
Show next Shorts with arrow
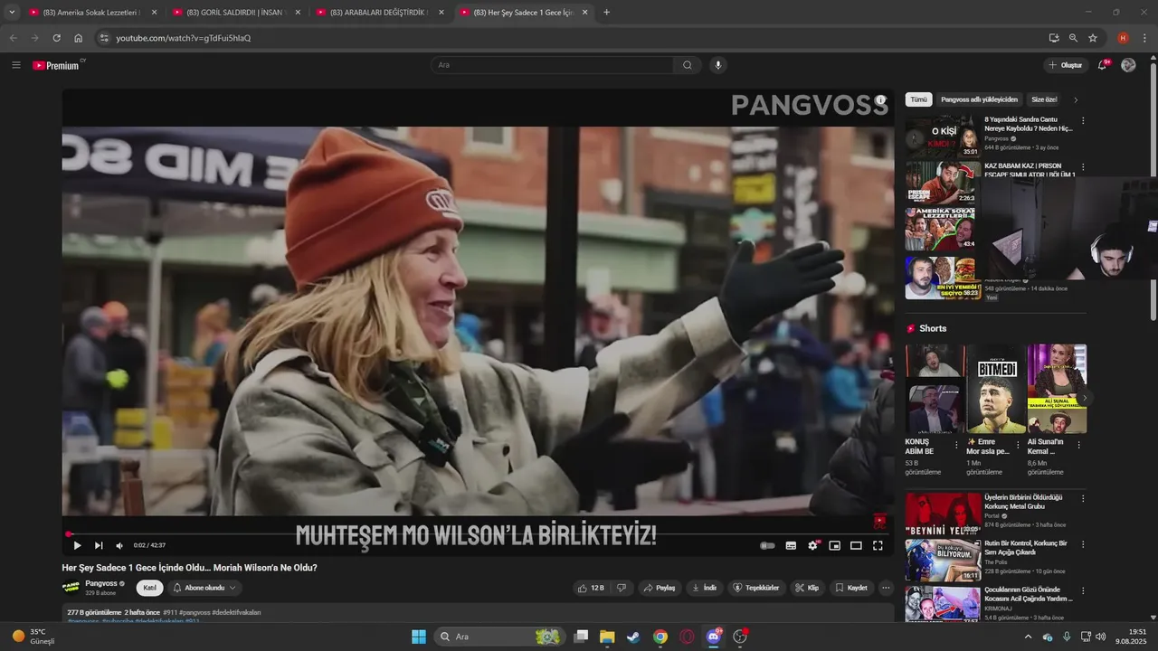point(1085,398)
